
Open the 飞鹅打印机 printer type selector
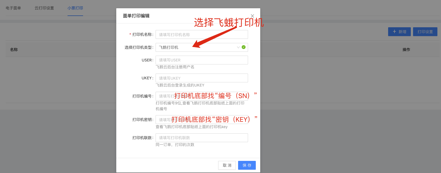pyautogui.click(x=202, y=47)
